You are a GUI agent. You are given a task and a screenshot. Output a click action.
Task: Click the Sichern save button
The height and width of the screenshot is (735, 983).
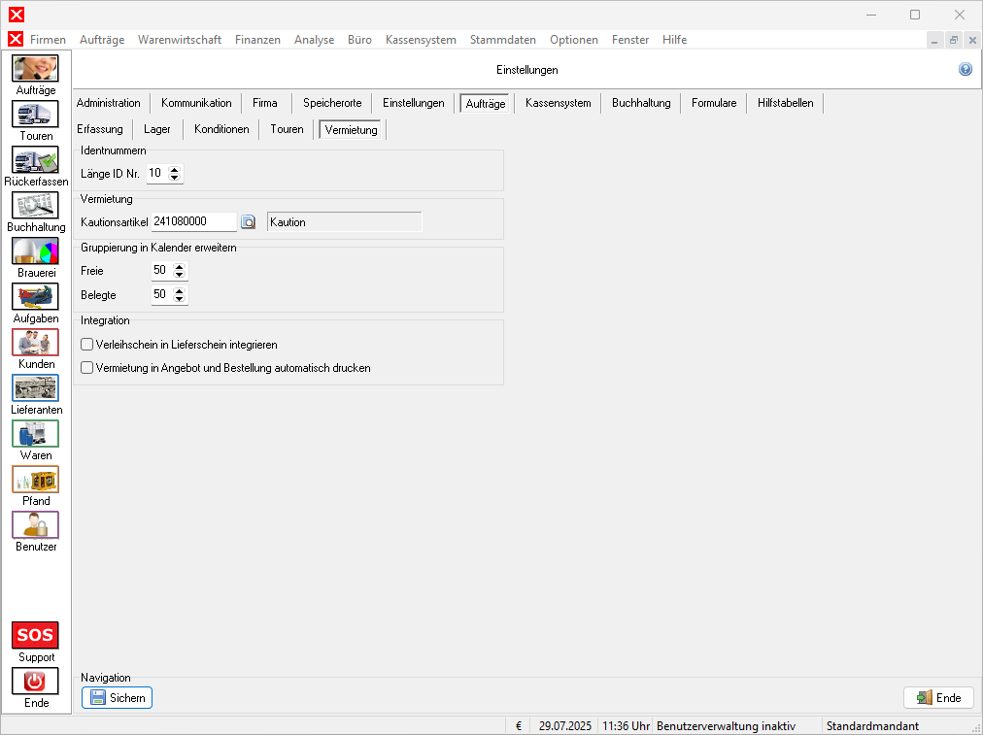pyautogui.click(x=117, y=697)
